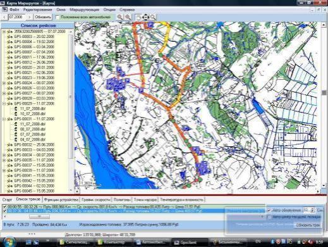Viewport: 328px width, 247px height.
Task: Switch to the График скорости tab
Action: point(96,199)
